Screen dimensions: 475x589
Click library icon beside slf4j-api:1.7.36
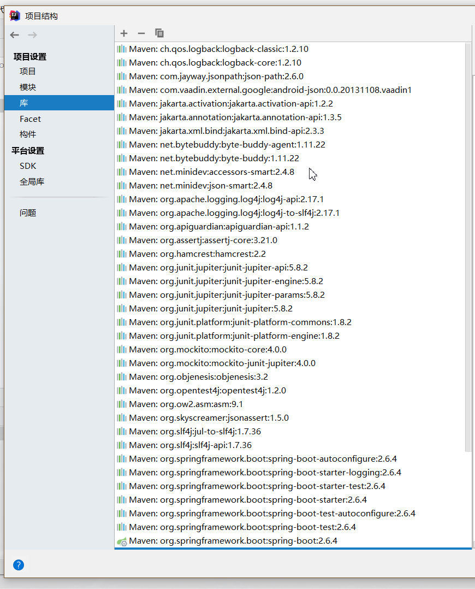pos(122,445)
